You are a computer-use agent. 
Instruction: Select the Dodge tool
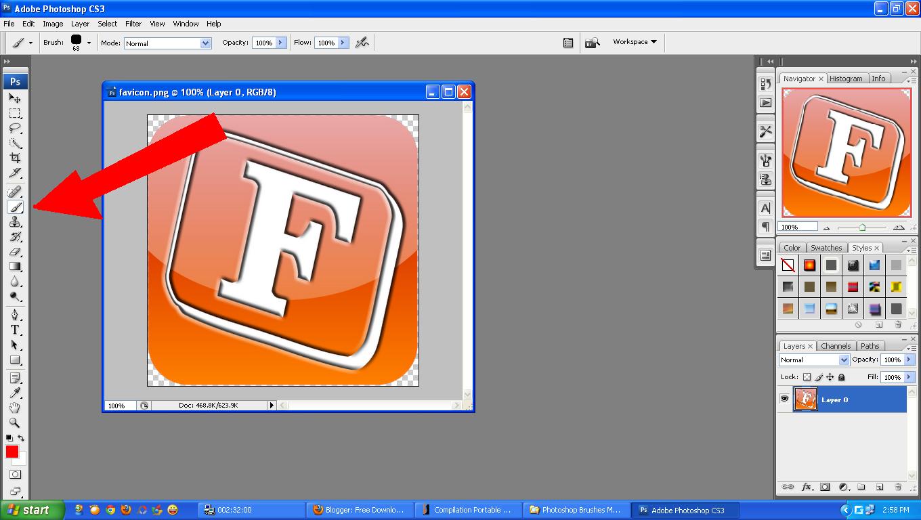coord(15,297)
